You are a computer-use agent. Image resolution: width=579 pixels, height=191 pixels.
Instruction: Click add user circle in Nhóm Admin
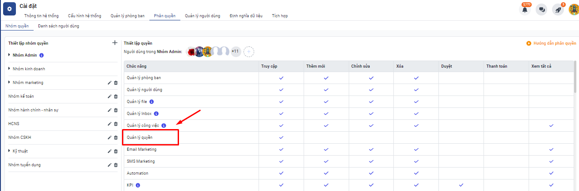(x=249, y=52)
